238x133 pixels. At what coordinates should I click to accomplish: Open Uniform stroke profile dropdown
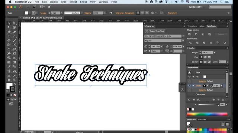click(x=82, y=13)
